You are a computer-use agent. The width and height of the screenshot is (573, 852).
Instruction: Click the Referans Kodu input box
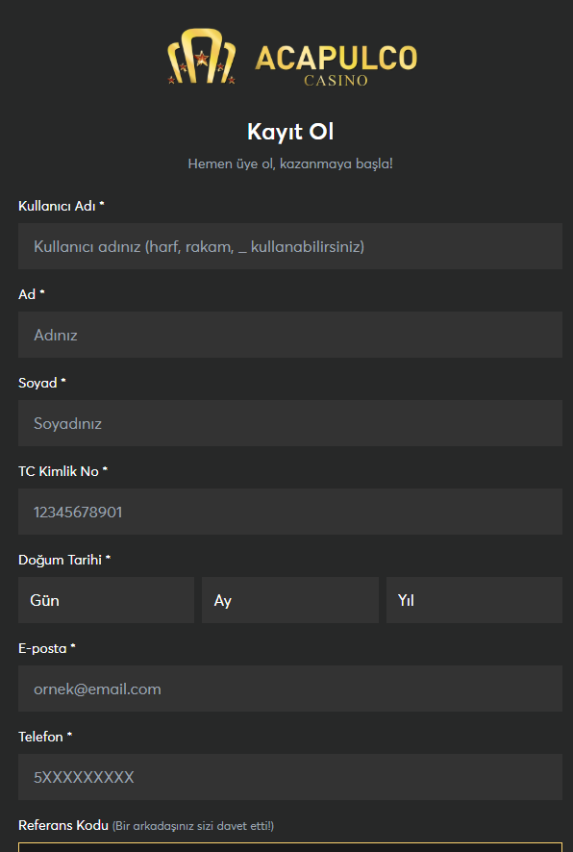pyautogui.click(x=290, y=847)
